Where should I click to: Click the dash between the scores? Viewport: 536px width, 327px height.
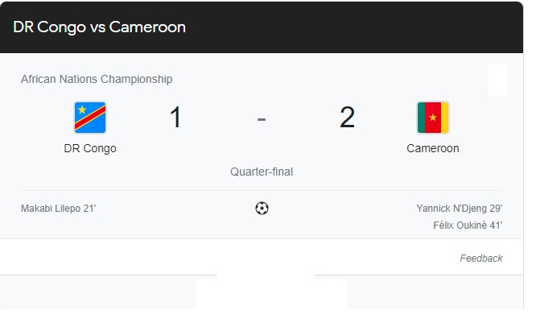[262, 118]
